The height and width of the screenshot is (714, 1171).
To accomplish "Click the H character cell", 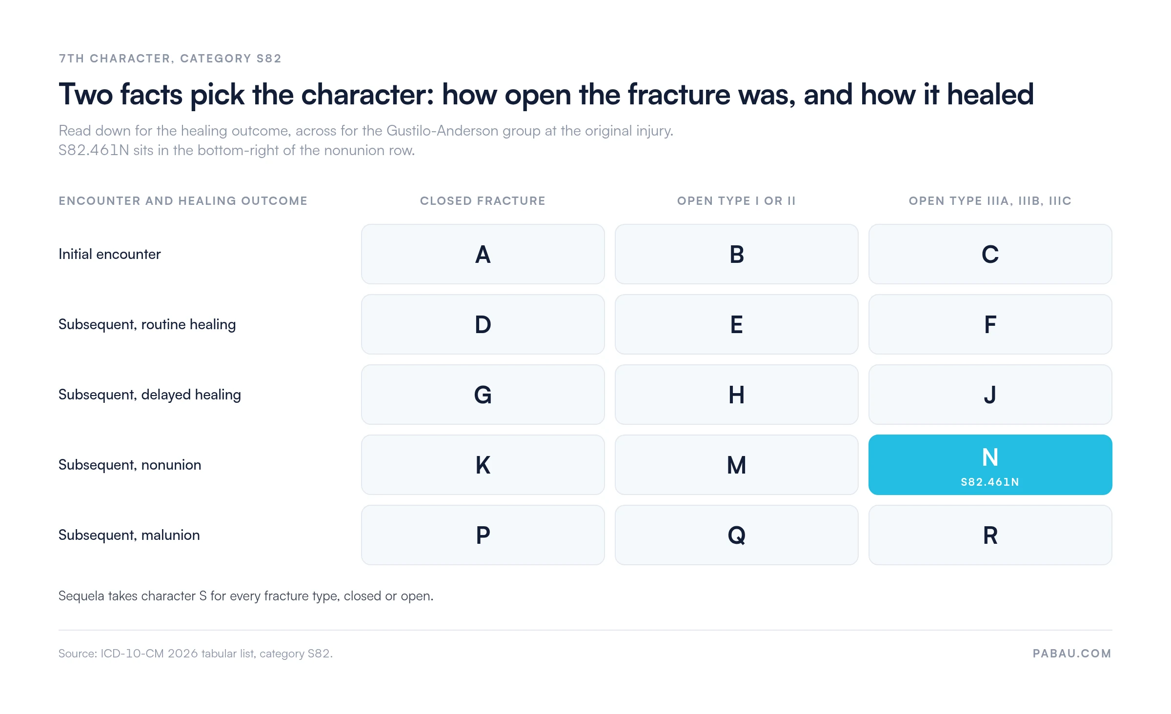I will (x=736, y=395).
